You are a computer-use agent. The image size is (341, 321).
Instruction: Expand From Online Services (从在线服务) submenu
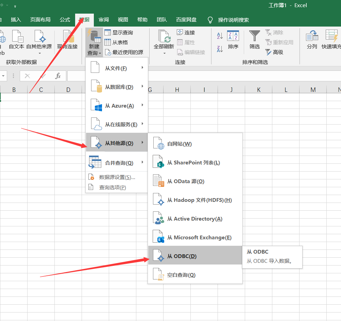tap(117, 124)
